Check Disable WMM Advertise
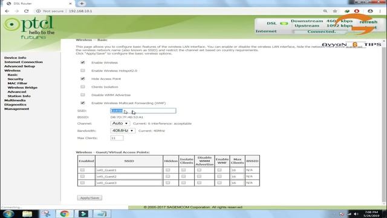The image size is (387, 218). pos(83,95)
